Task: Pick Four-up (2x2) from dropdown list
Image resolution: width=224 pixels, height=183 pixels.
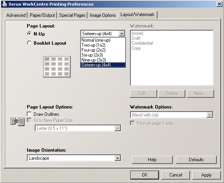Action: pos(103,50)
